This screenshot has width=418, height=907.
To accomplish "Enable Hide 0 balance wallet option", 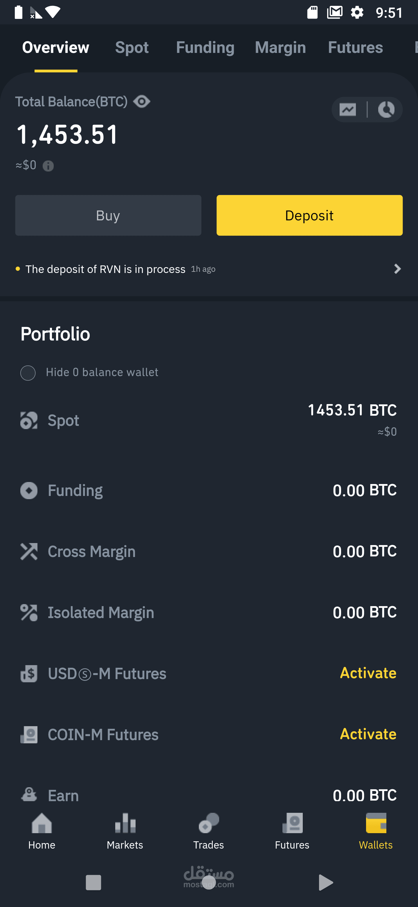I will pos(28,373).
